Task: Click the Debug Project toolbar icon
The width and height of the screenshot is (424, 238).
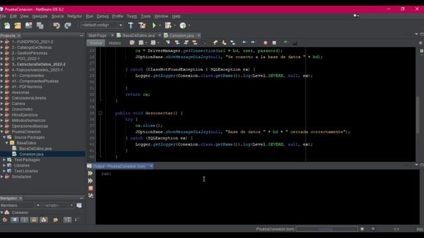Action: click(x=168, y=25)
